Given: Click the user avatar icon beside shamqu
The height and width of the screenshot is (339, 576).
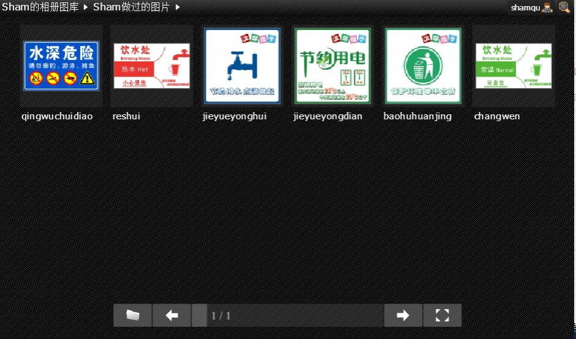Looking at the screenshot, I should [x=547, y=7].
